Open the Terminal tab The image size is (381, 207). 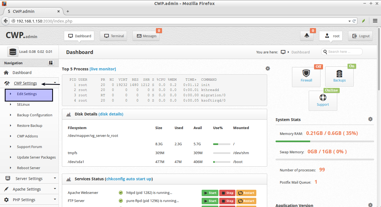tap(114, 36)
